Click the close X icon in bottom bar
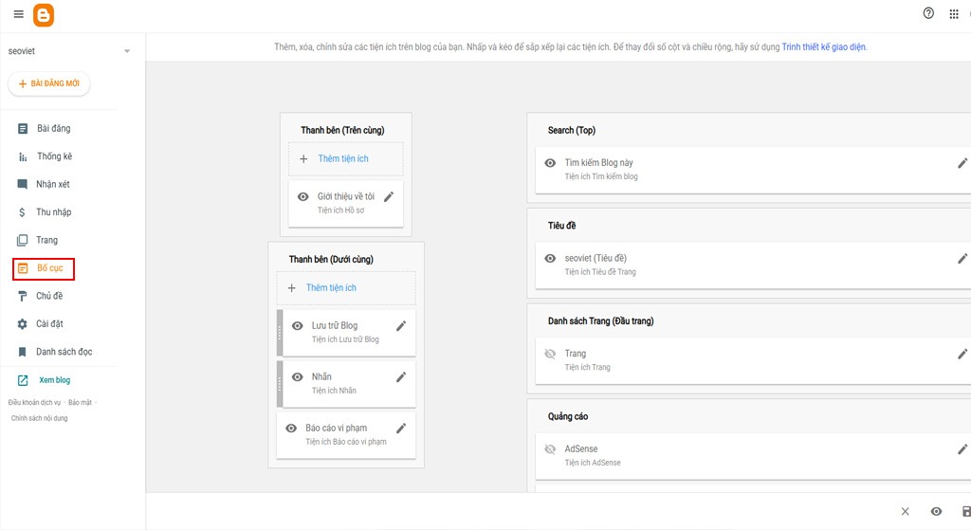This screenshot has width=971, height=530. pos(906,511)
